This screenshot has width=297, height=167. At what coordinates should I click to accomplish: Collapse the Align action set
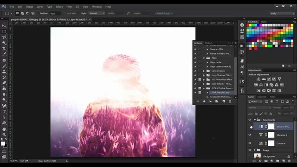tap(204, 58)
